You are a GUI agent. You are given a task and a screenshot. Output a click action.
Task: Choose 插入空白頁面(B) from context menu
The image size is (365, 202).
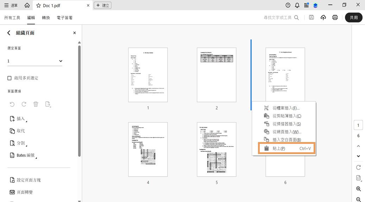coord(284,140)
